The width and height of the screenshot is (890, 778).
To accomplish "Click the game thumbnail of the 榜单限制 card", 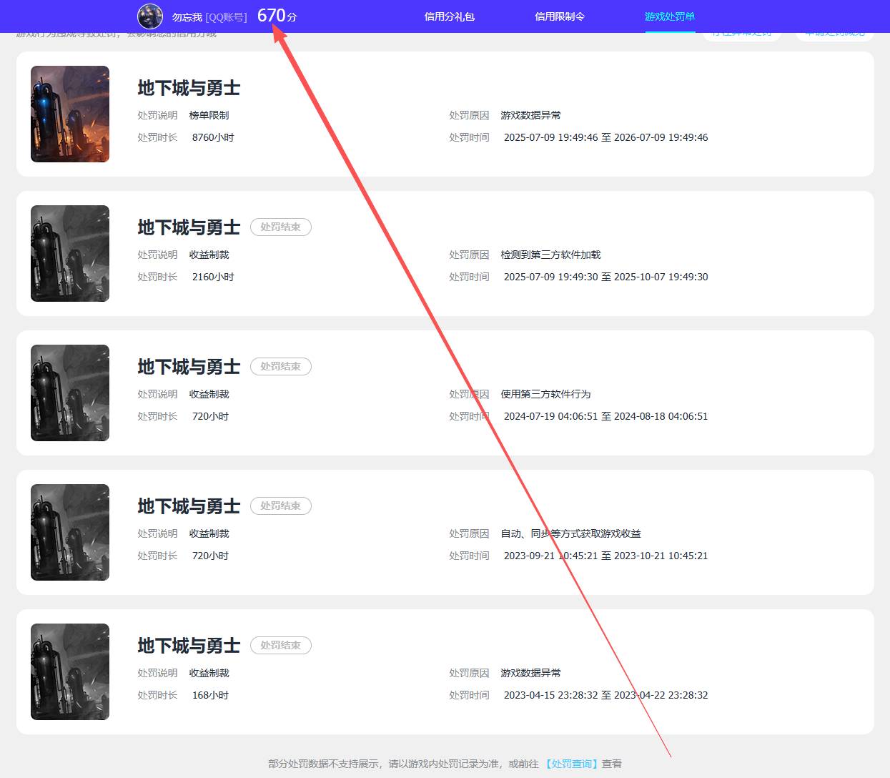I will tap(70, 114).
